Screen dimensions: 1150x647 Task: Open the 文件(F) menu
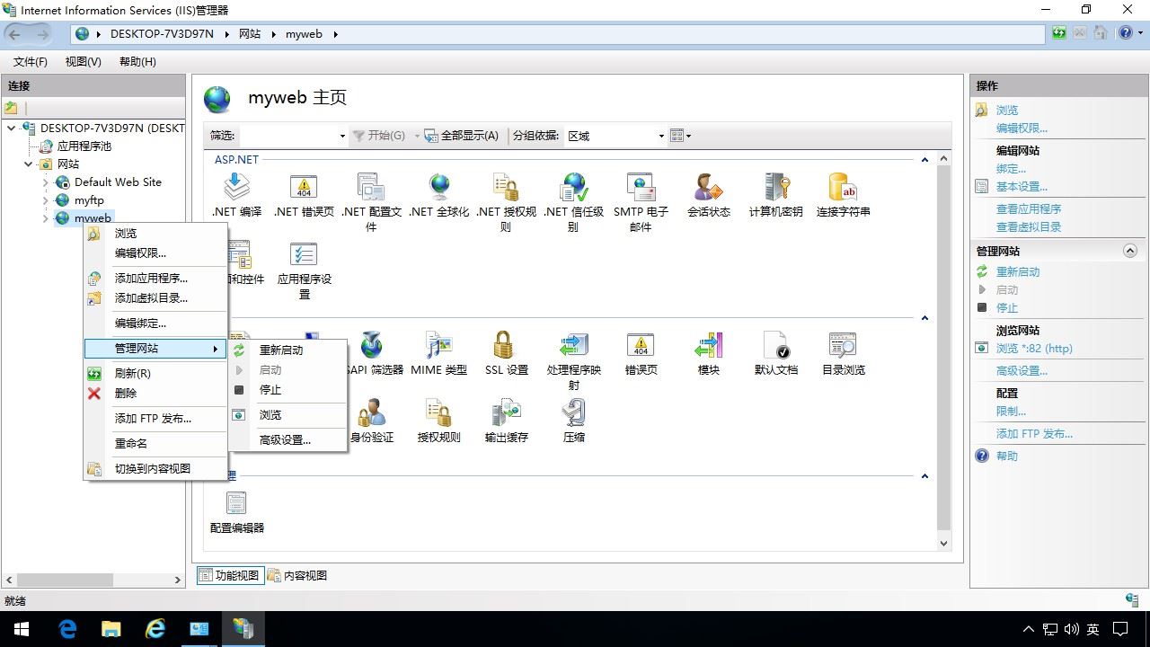click(x=31, y=62)
